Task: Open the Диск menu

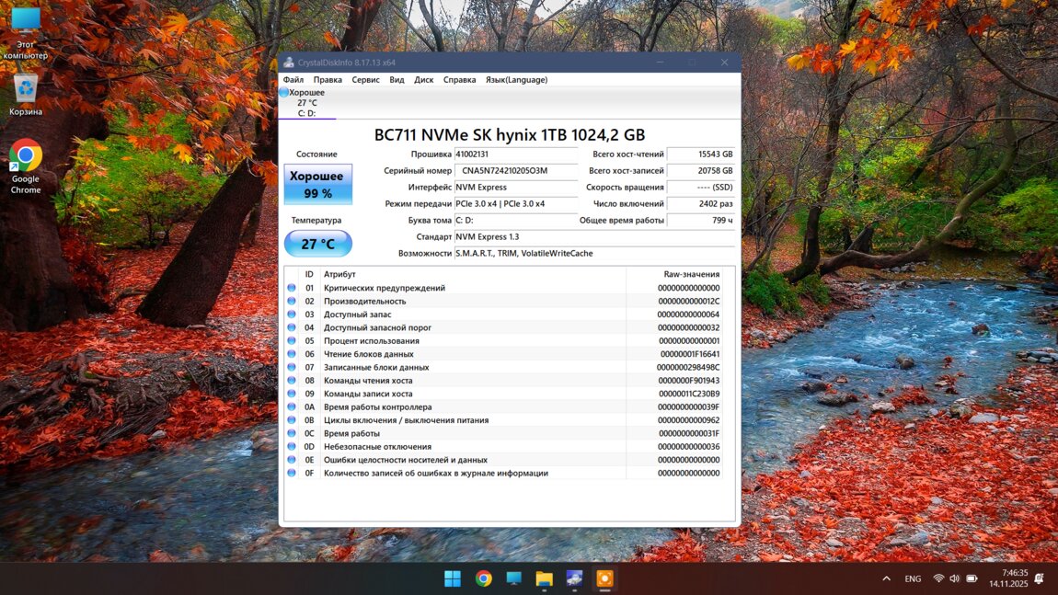Action: point(423,80)
